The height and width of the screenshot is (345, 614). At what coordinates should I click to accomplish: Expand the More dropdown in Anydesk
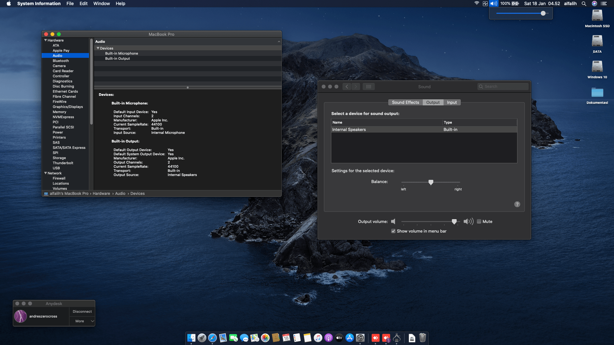click(82, 321)
